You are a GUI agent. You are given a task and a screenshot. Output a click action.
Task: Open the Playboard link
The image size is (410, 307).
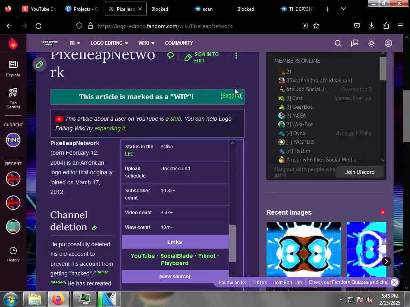tap(175, 263)
